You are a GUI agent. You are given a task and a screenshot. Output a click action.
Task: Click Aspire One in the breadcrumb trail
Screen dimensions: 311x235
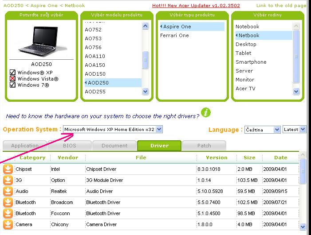click(44, 6)
